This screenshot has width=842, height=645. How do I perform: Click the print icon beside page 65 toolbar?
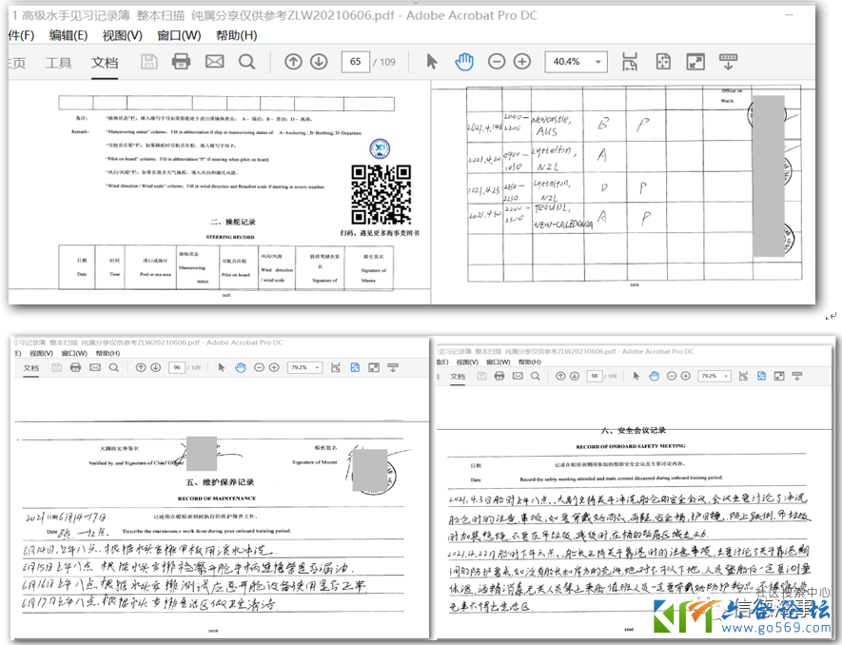(x=181, y=62)
